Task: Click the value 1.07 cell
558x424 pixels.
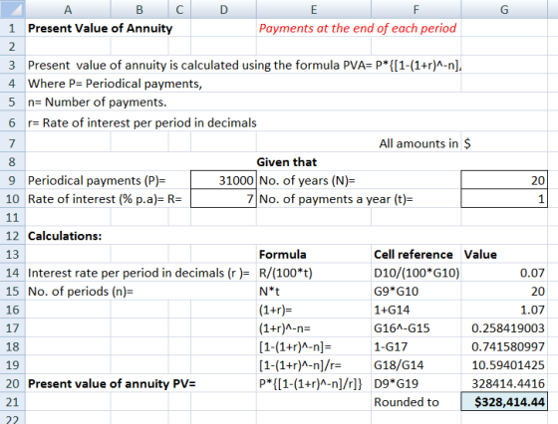Action: pos(504,310)
